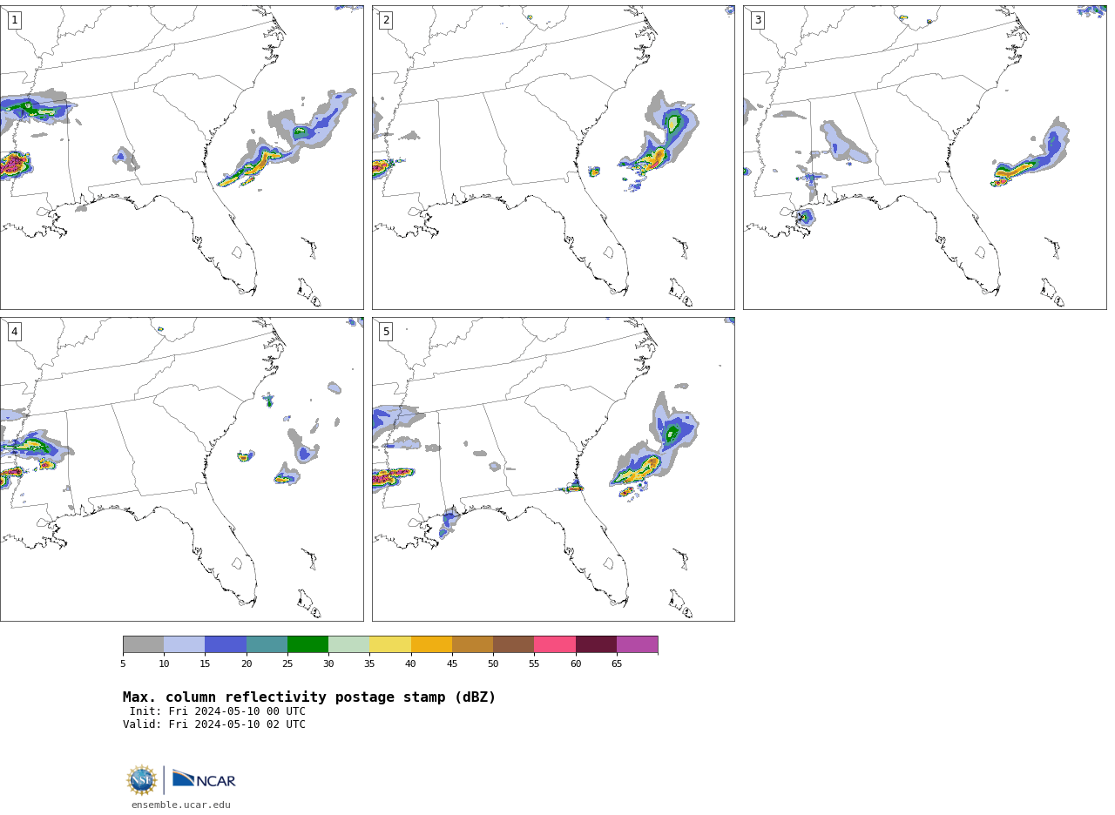This screenshot has height=815, width=1115.
Task: Click the colorbar tick label 65
Action: [617, 664]
